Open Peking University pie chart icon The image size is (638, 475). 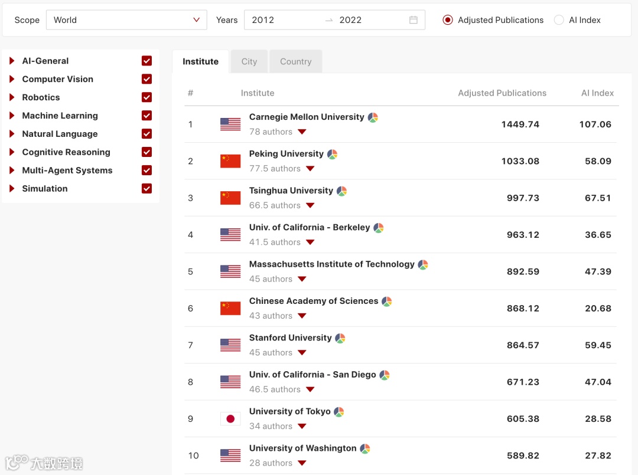(x=333, y=155)
